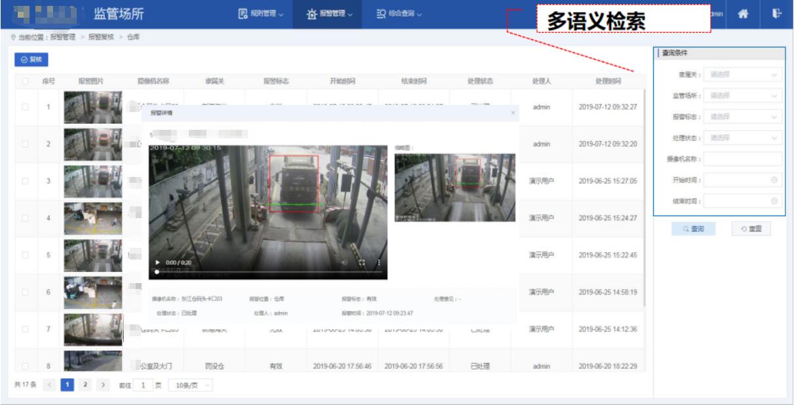Click the table vertical scrollbar

[x=646, y=197]
